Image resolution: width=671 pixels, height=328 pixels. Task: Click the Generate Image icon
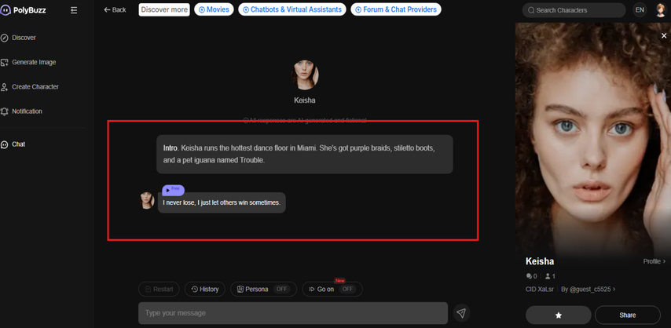[x=4, y=63]
